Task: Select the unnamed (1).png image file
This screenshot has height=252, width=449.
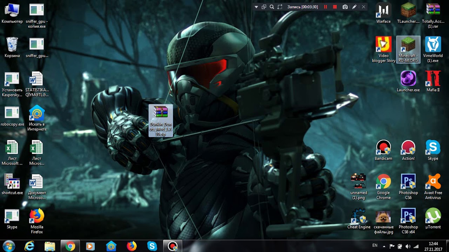Action: (359, 187)
